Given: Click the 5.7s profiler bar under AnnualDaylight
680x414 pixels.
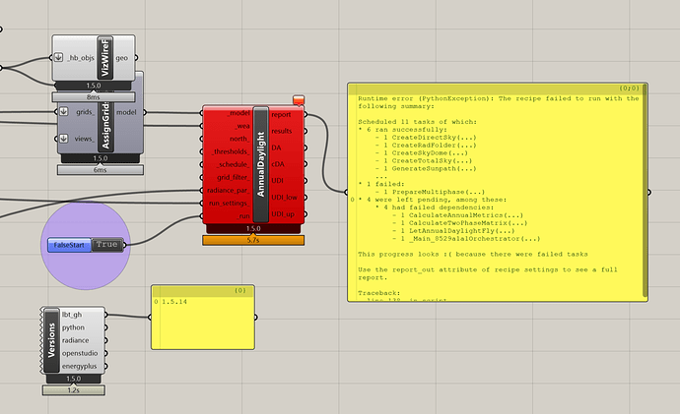Looking at the screenshot, I should 253,240.
